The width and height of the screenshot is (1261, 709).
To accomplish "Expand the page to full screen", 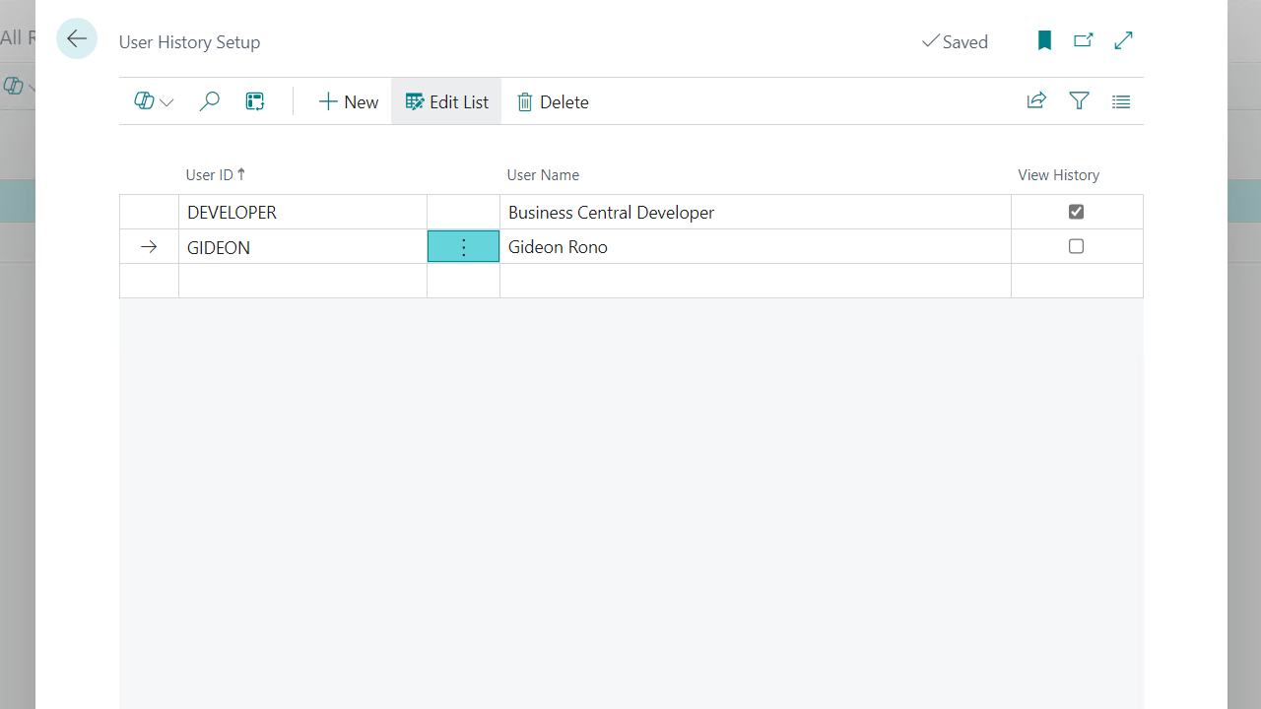I will click(1123, 40).
